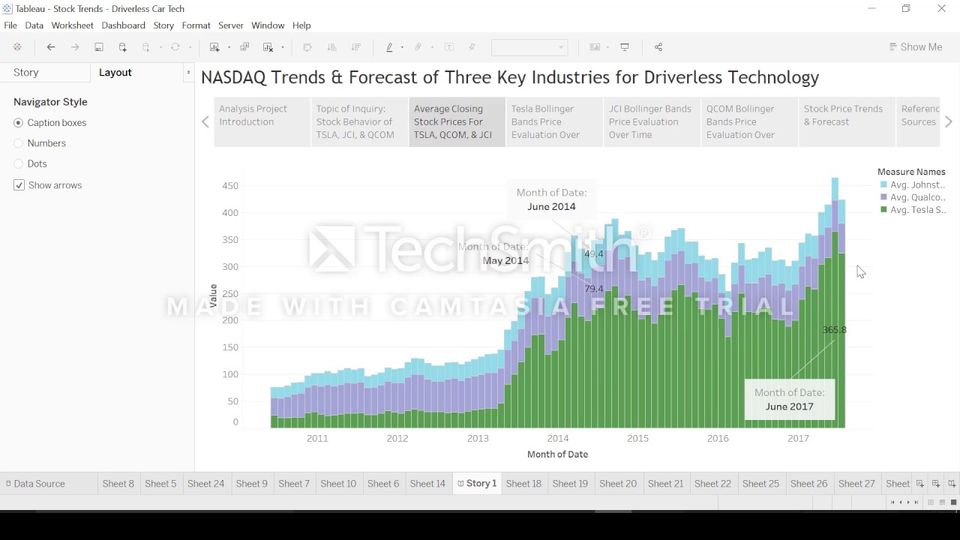Click the Show/Hide Cards icon
This screenshot has height=540, width=960.
click(595, 47)
